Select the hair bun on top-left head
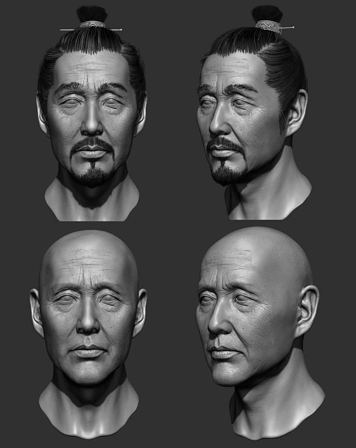 coord(91,14)
